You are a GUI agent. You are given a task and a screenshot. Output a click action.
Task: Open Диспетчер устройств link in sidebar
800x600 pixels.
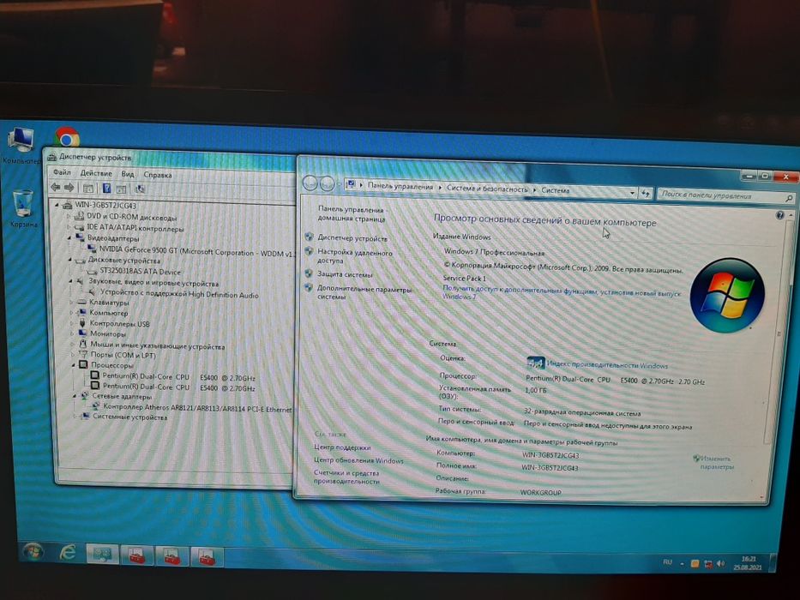pyautogui.click(x=352, y=238)
